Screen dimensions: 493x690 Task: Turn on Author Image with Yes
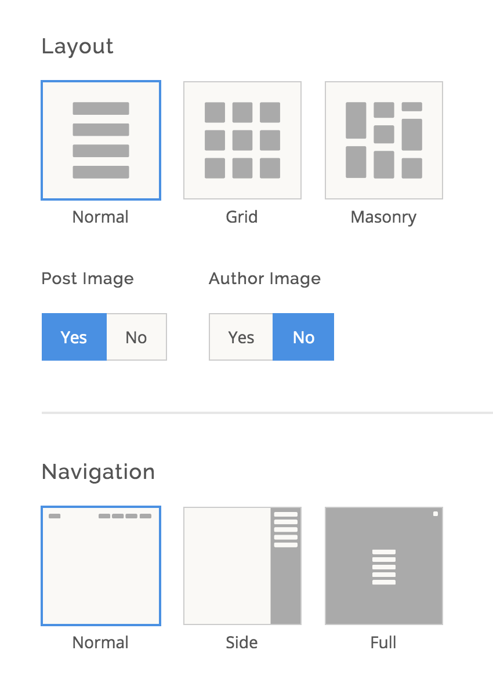click(241, 337)
